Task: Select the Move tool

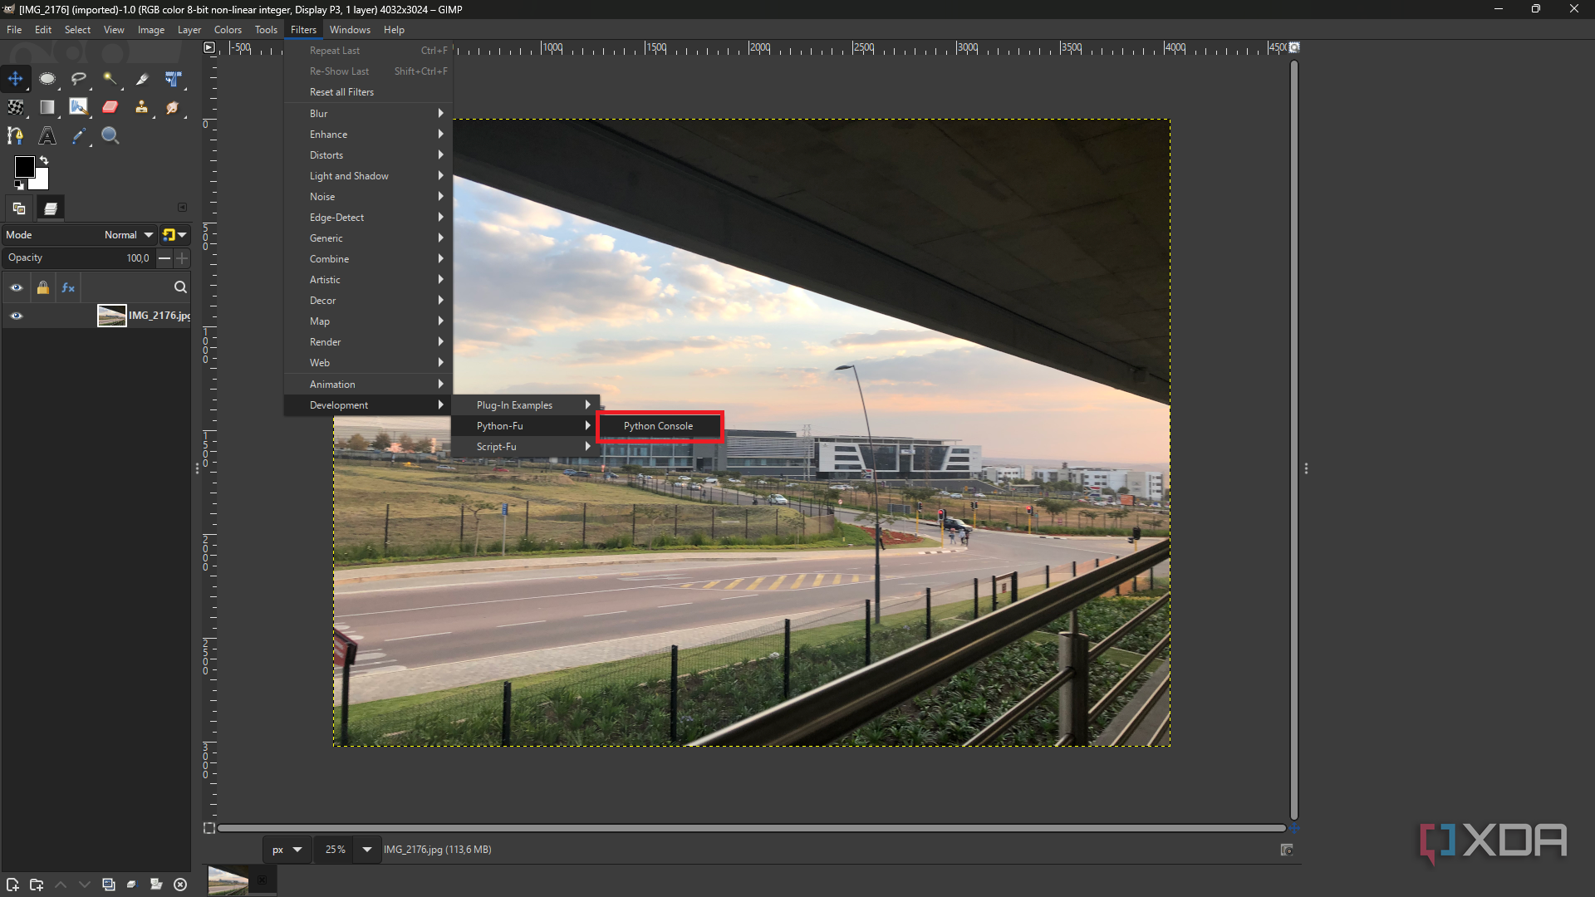Action: click(15, 79)
